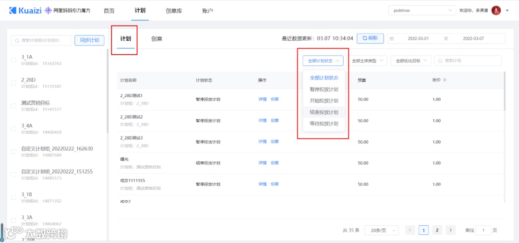Screen dimensions: 519x243
Task: Open the 20条/页 page size dropdown
Action: tap(381, 231)
